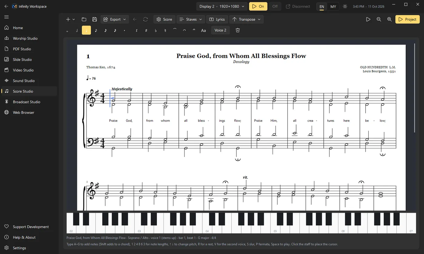This screenshot has width=424, height=254.
Task: Switch language to EN
Action: coord(322,6)
